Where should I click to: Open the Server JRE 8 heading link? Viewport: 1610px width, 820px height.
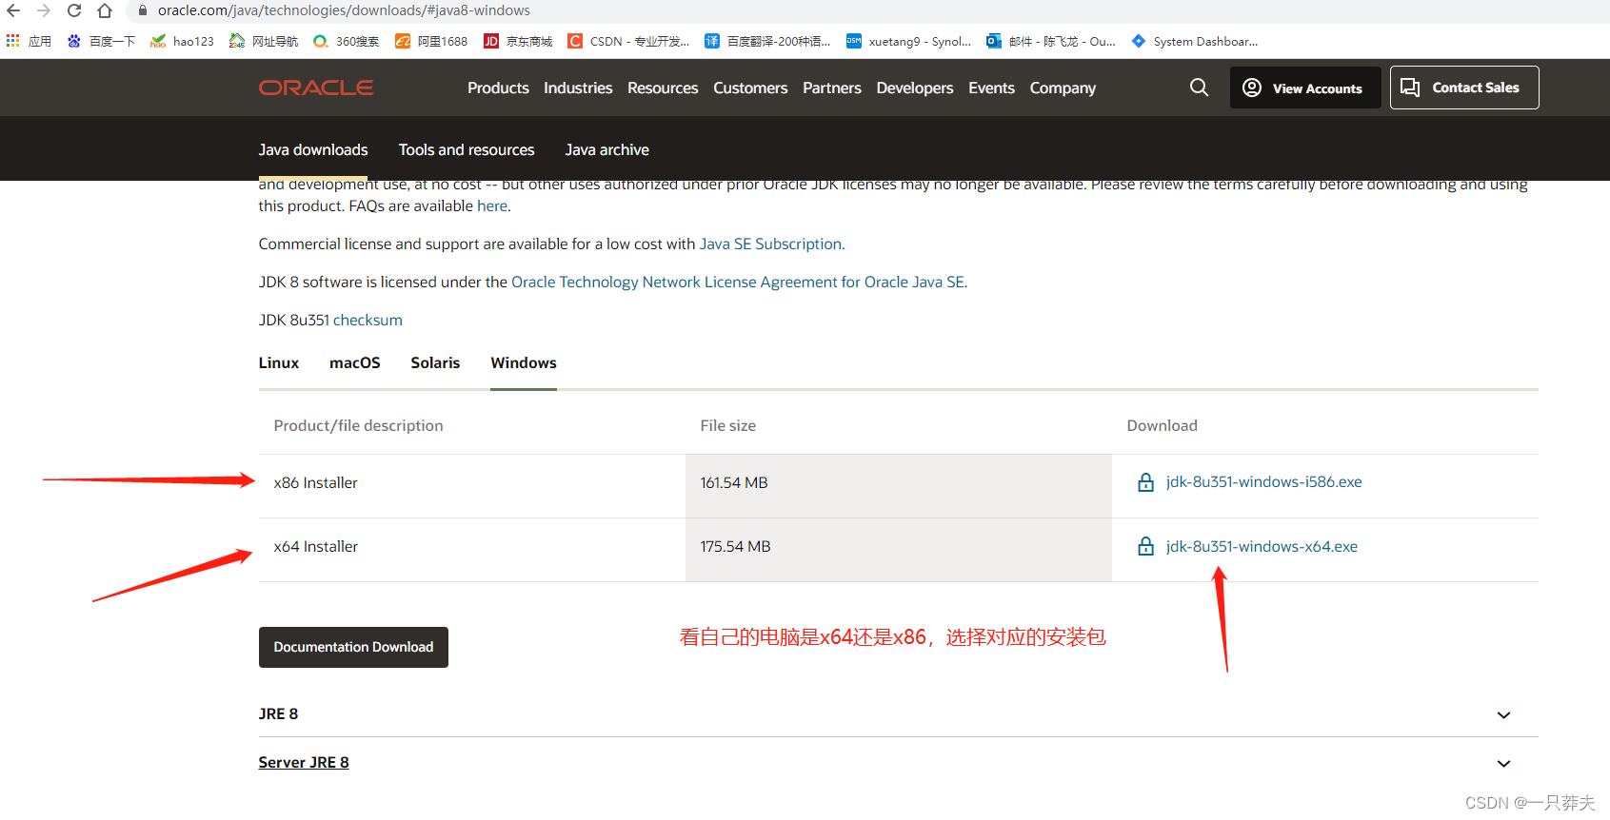pos(304,762)
